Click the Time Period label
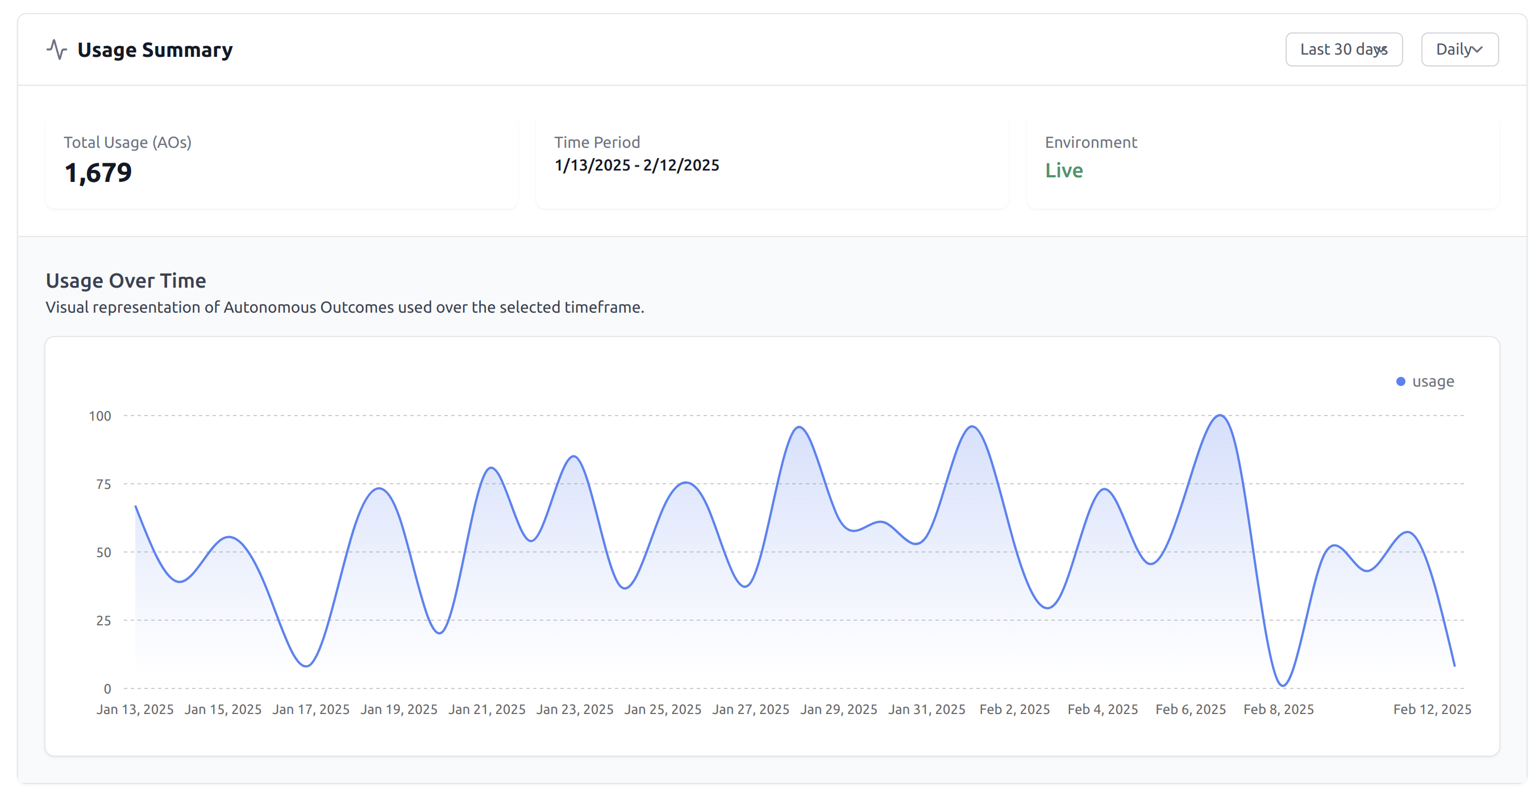The image size is (1539, 797). (597, 142)
